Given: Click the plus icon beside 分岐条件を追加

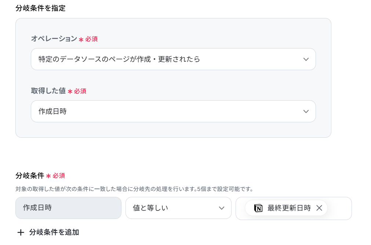Looking at the screenshot, I should pyautogui.click(x=21, y=233).
